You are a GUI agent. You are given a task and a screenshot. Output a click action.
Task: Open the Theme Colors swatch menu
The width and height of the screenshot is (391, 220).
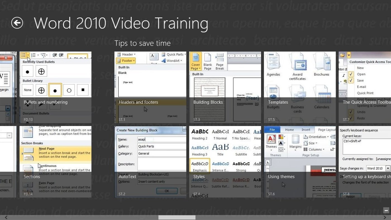click(x=281, y=137)
